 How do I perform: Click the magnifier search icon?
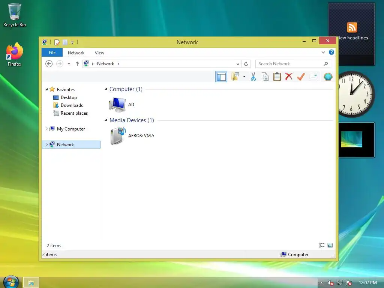326,64
